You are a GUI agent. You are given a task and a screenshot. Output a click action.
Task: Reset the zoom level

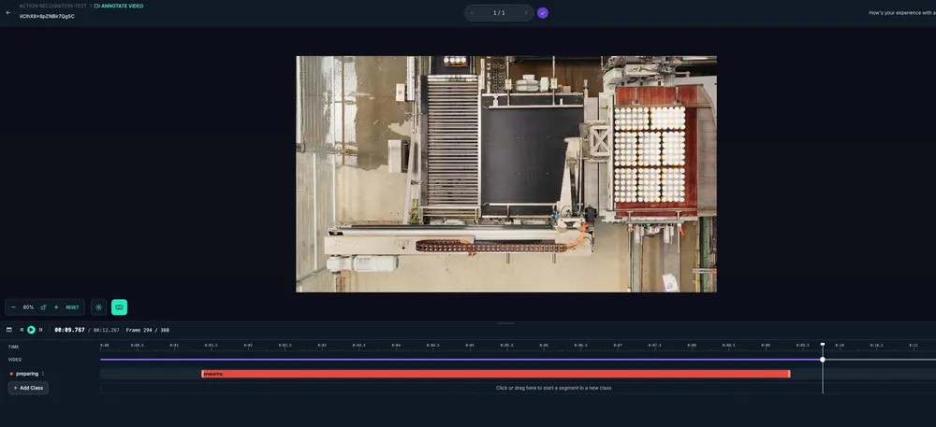click(x=72, y=307)
